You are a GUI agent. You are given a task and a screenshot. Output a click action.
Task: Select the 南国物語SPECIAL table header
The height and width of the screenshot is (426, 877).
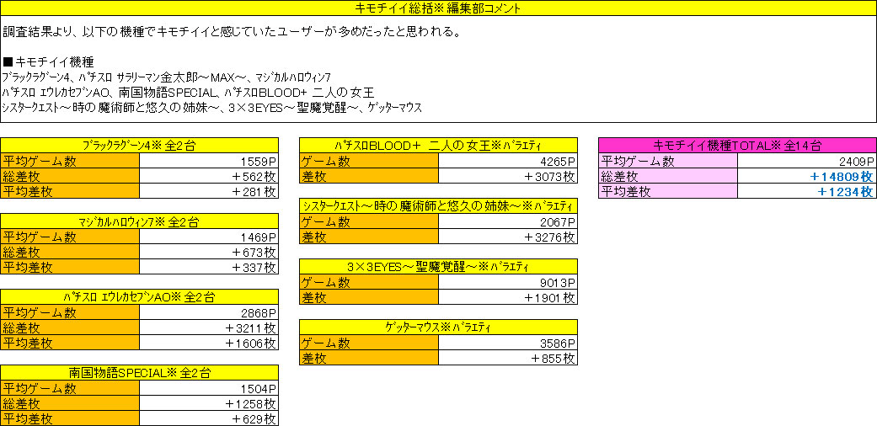(139, 373)
